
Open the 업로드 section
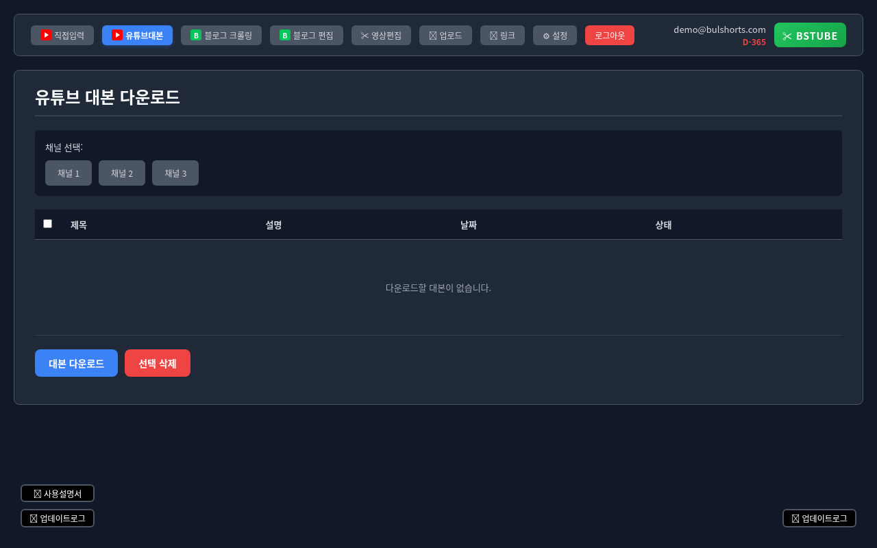(445, 36)
